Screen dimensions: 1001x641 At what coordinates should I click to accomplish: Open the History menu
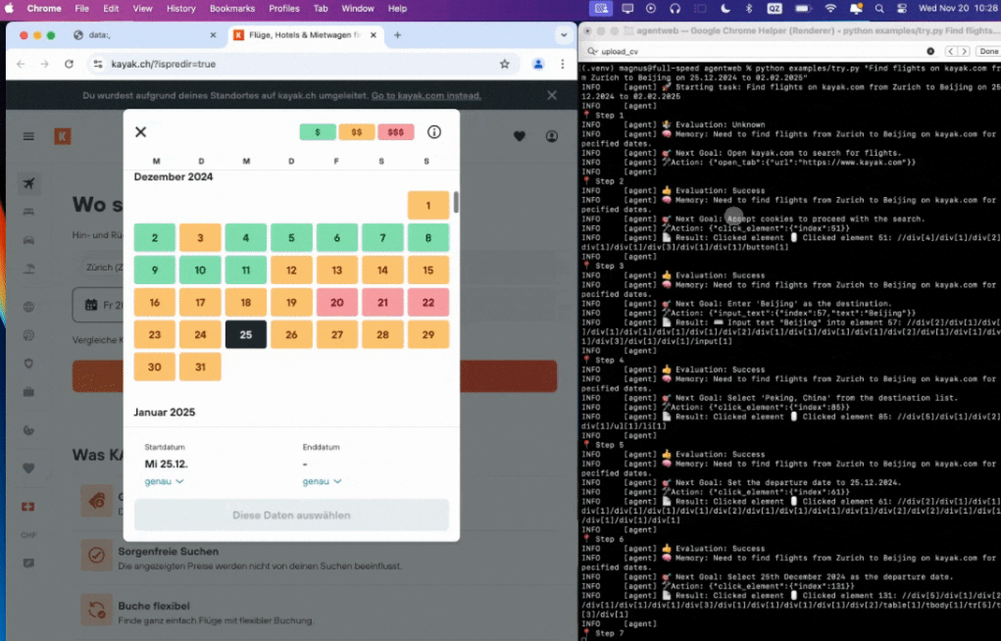coord(181,8)
